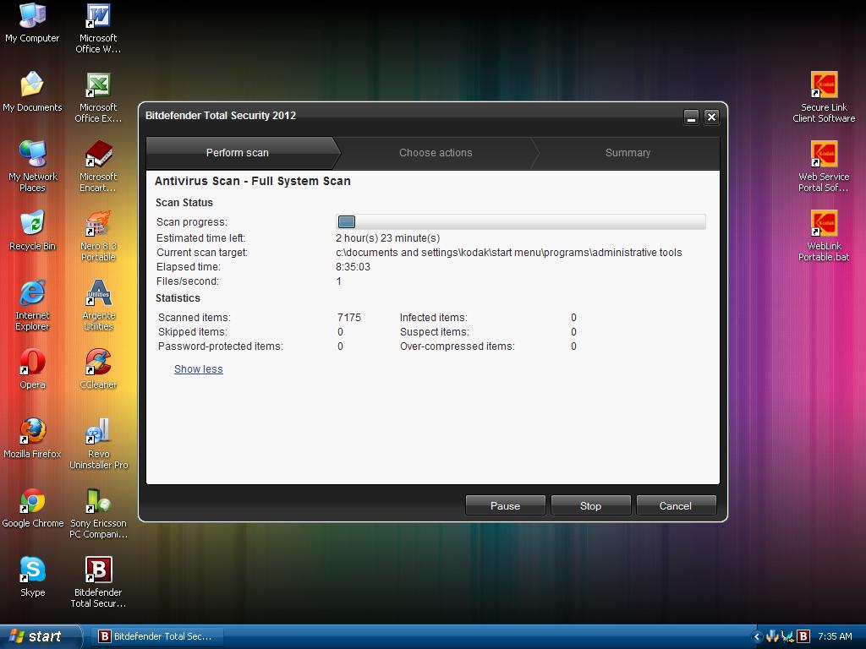Click the 'Skipped items:' label
866x649 pixels.
tap(192, 332)
